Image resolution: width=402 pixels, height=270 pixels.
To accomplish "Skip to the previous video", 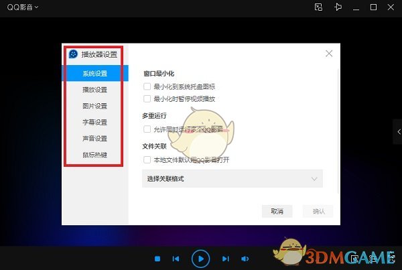I will (x=176, y=259).
